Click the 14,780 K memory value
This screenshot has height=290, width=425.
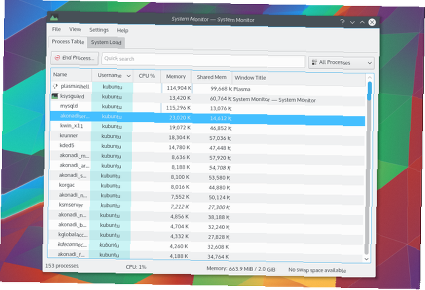pos(179,147)
